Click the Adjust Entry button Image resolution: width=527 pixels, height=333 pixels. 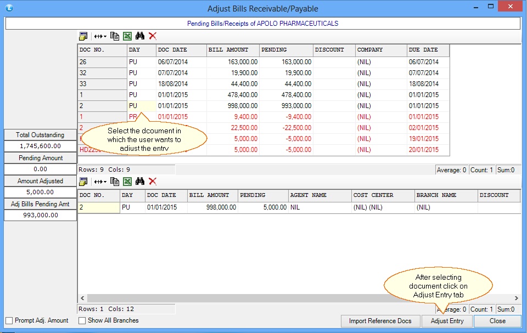[447, 321]
